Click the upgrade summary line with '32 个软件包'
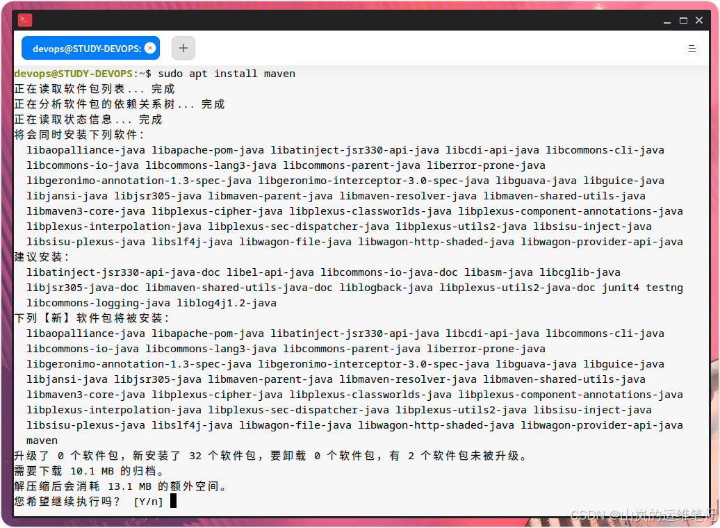This screenshot has width=720, height=528. (x=271, y=456)
